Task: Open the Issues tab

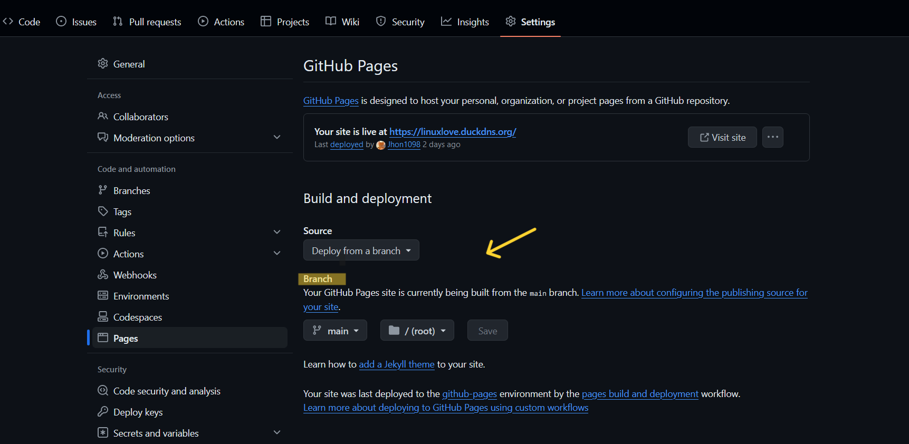Action: click(76, 22)
